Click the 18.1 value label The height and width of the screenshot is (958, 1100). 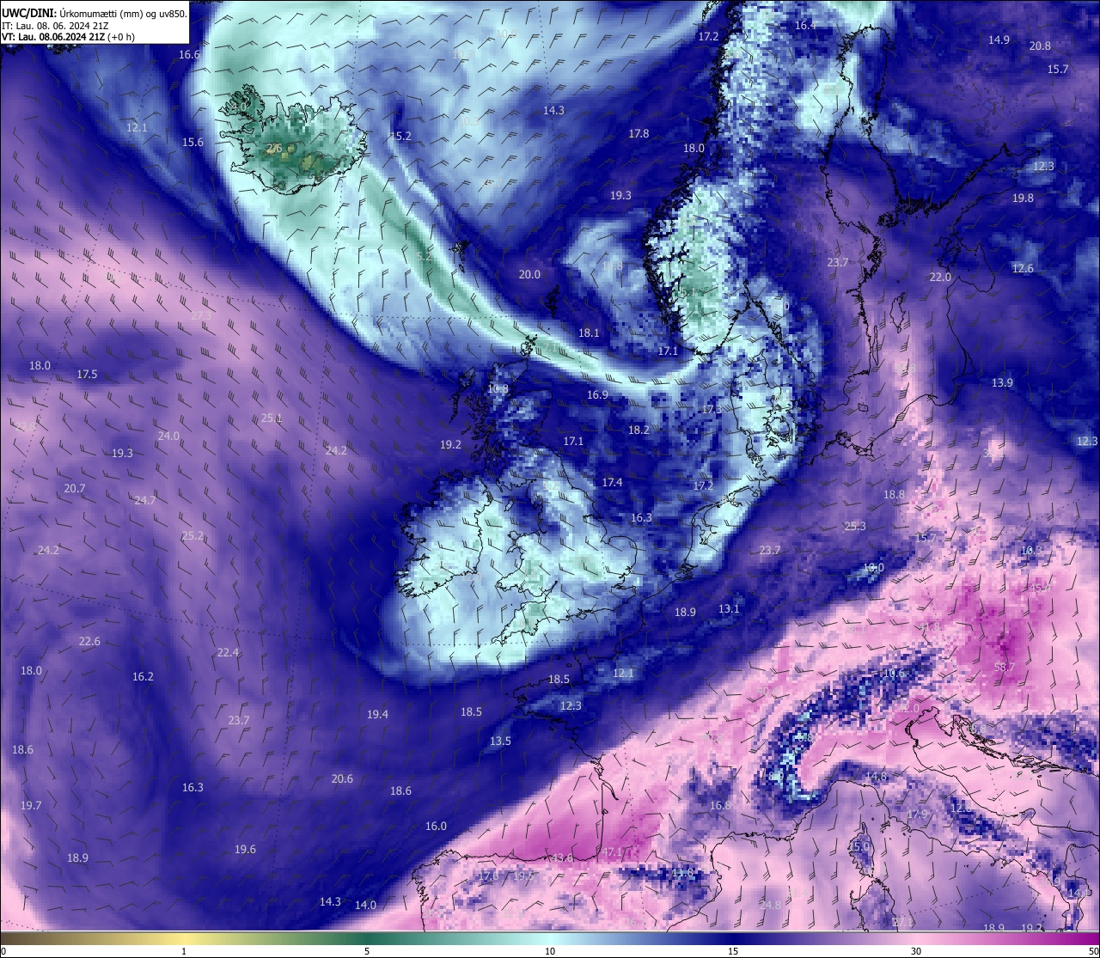click(589, 333)
